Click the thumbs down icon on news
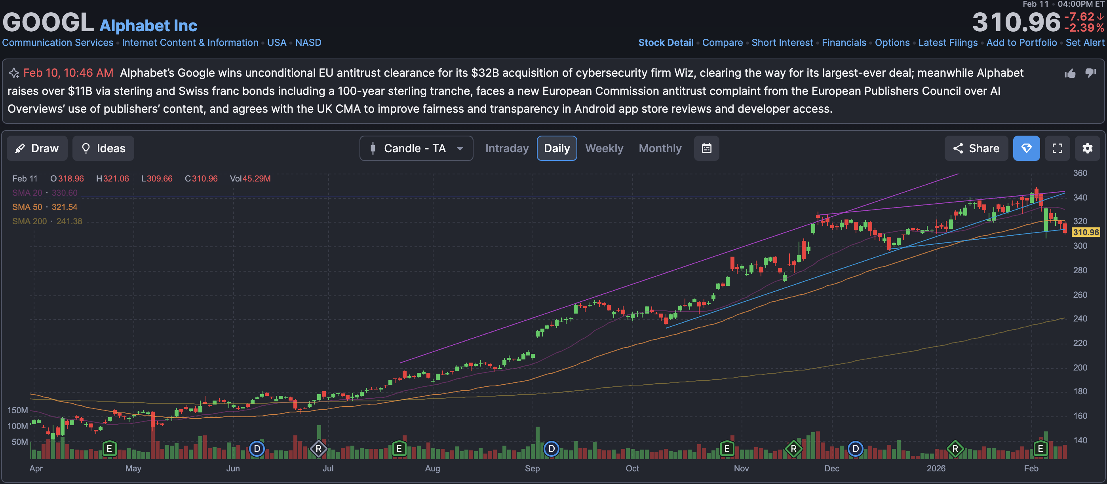The width and height of the screenshot is (1107, 484). click(x=1090, y=72)
